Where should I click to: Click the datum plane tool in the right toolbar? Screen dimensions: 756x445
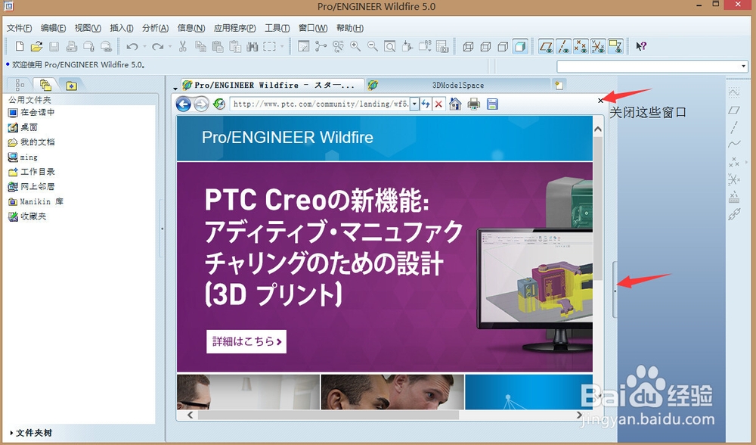(x=734, y=110)
